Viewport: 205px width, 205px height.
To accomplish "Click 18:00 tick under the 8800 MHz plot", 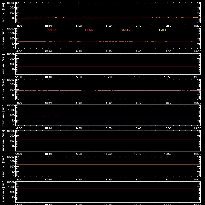I will click(x=18, y=180).
